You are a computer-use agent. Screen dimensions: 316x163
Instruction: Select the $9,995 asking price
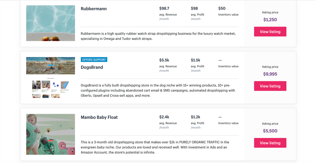pos(270,74)
